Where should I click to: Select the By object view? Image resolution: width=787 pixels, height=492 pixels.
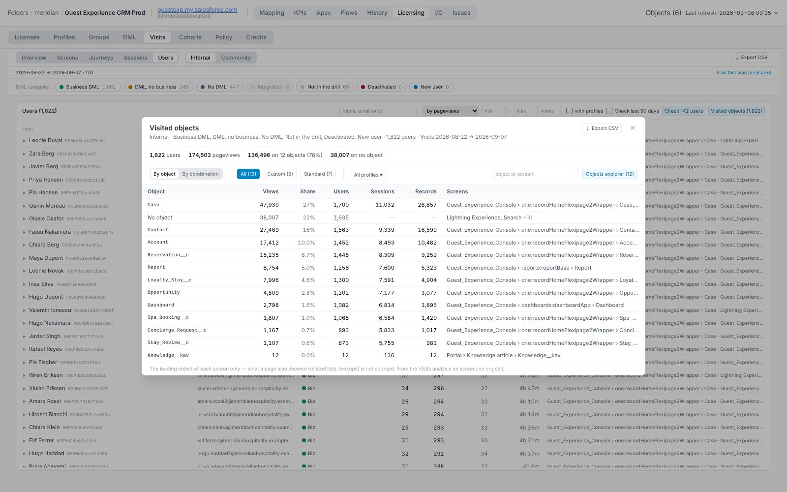click(x=164, y=174)
